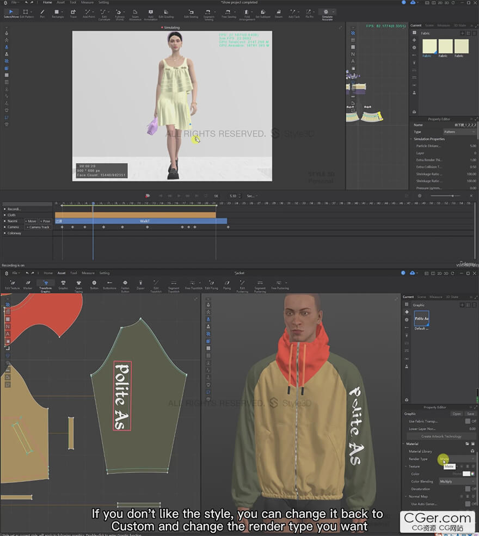Open the Measure menu in top window

pyautogui.click(x=87, y=2)
